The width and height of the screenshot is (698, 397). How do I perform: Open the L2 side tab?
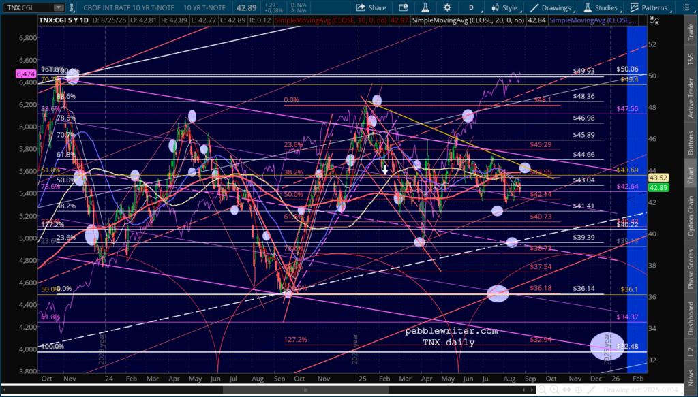click(x=691, y=351)
